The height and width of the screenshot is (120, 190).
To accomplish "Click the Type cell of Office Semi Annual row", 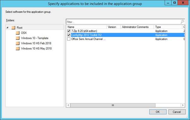I will coord(161,39).
